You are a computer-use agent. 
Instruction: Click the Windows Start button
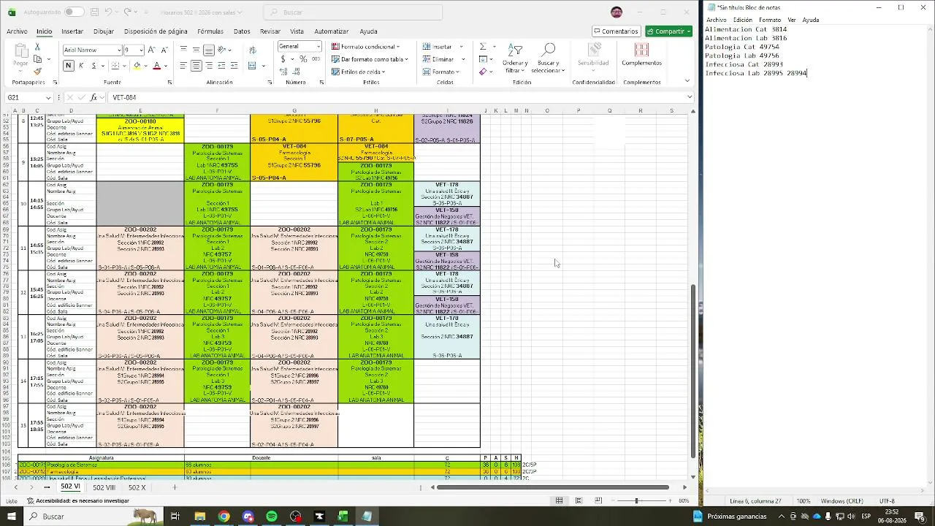point(11,517)
